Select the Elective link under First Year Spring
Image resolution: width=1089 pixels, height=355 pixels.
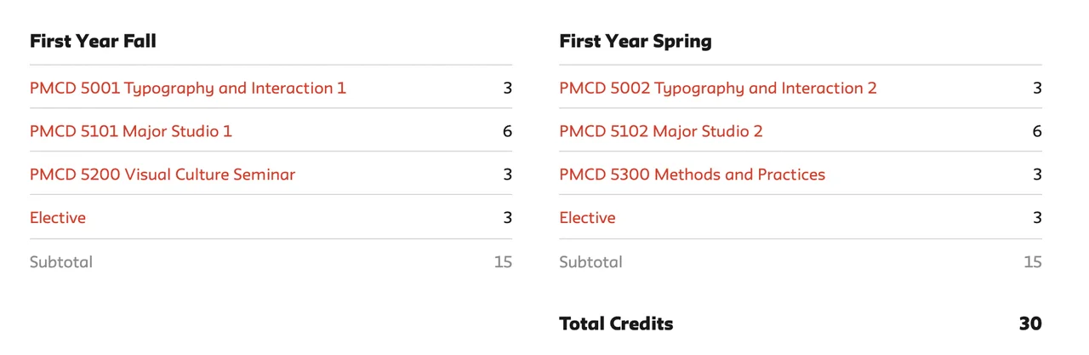(587, 218)
